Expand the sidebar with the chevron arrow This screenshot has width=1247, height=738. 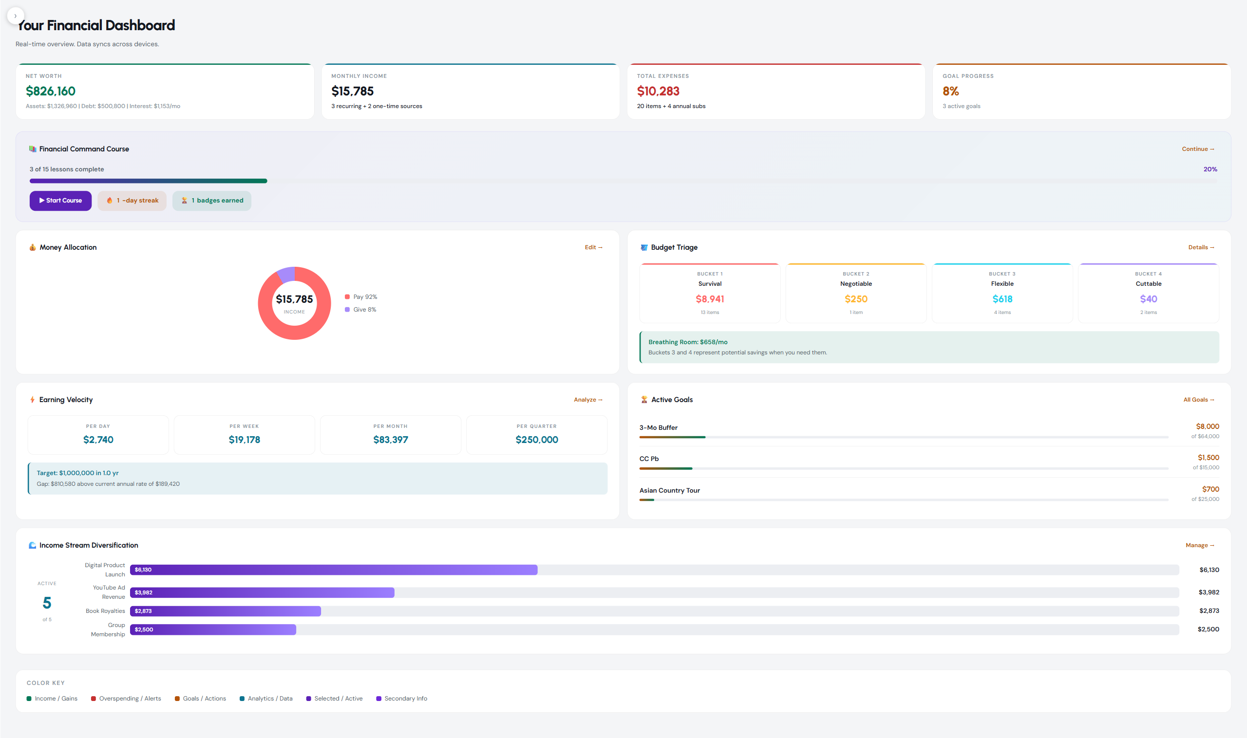click(16, 16)
